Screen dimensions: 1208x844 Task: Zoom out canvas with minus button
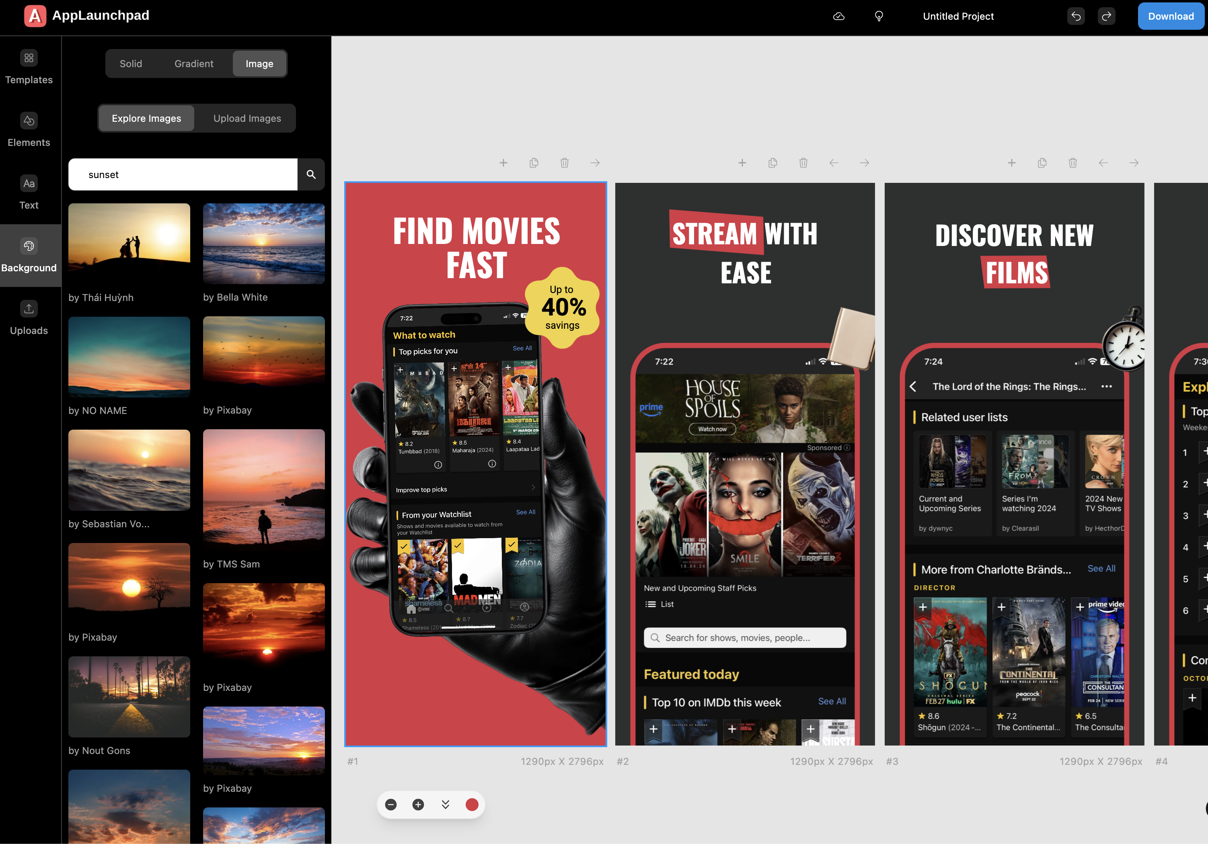(x=391, y=805)
